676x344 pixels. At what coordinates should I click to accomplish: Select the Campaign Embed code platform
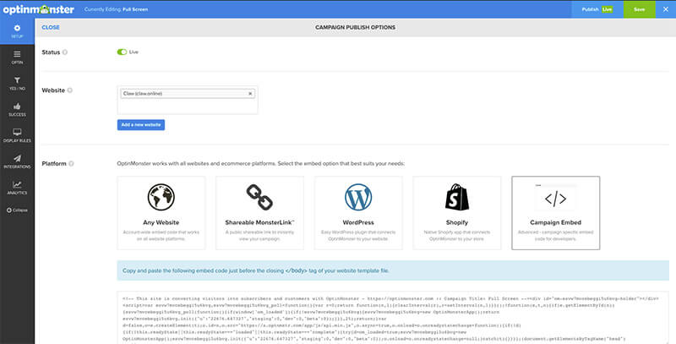556,212
